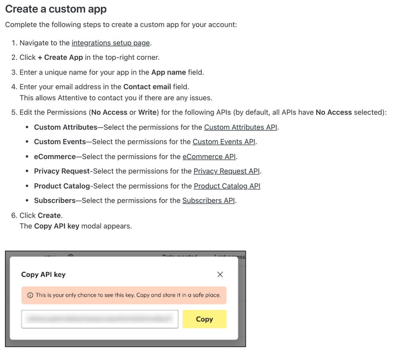Click the 'App name' bold text
This screenshot has width=399, height=349.
pyautogui.click(x=168, y=72)
